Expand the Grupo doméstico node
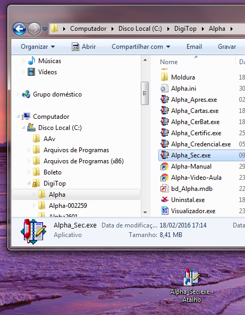Screen dimensions: 245x315 pos(18,94)
